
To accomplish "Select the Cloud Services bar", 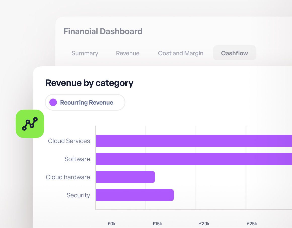I will [194, 141].
